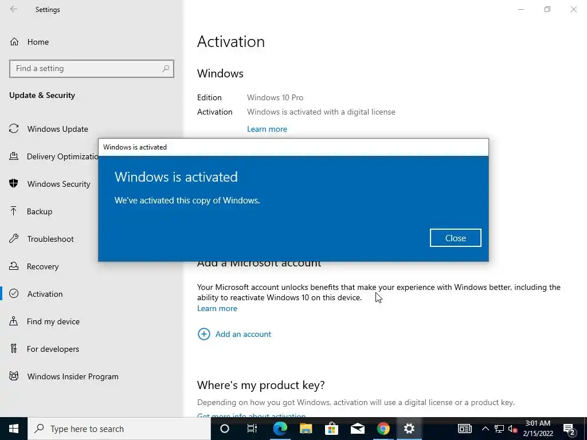Image resolution: width=587 pixels, height=440 pixels.
Task: Select Activation in the sidebar
Action: (45, 294)
